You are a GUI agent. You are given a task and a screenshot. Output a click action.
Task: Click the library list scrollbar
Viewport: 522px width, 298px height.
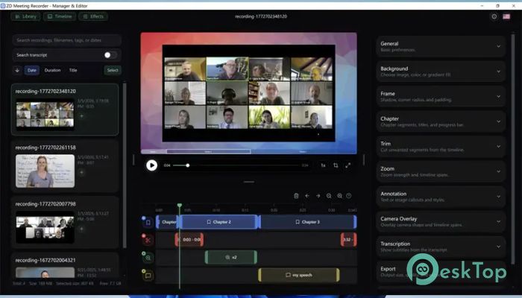tap(125, 165)
